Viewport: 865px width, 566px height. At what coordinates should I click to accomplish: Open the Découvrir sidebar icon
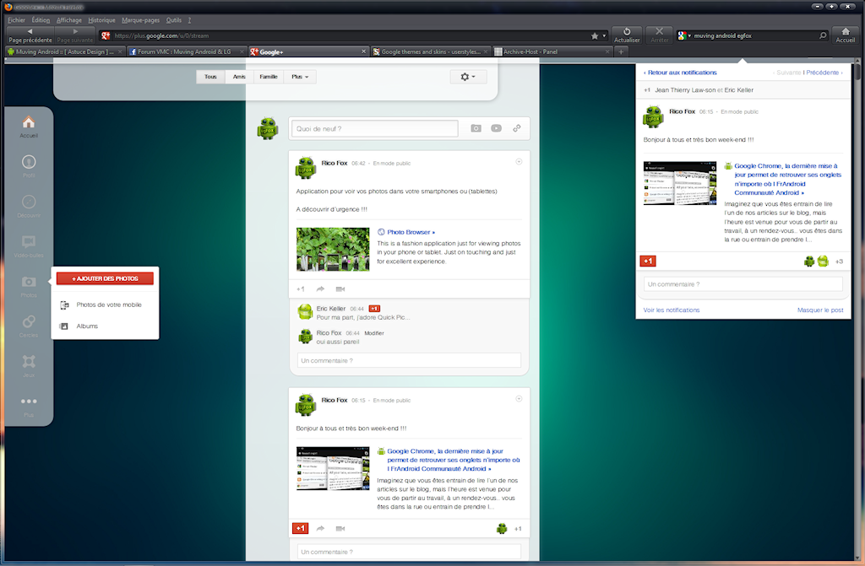(29, 202)
